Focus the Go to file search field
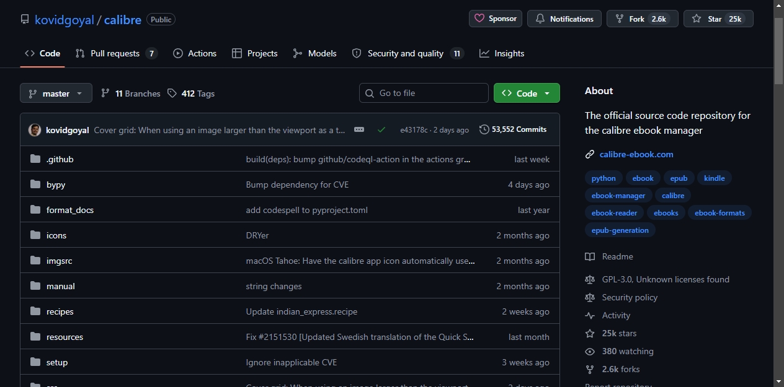 tap(424, 93)
